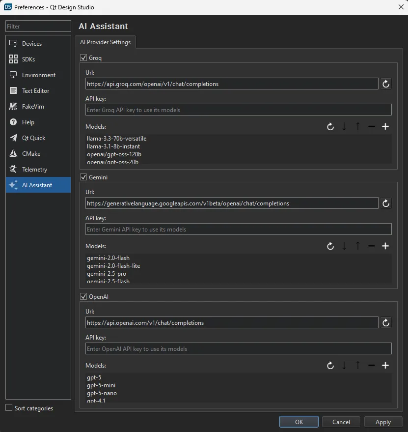
Task: Select Qt Quick in the preferences sidebar
Action: 33,138
